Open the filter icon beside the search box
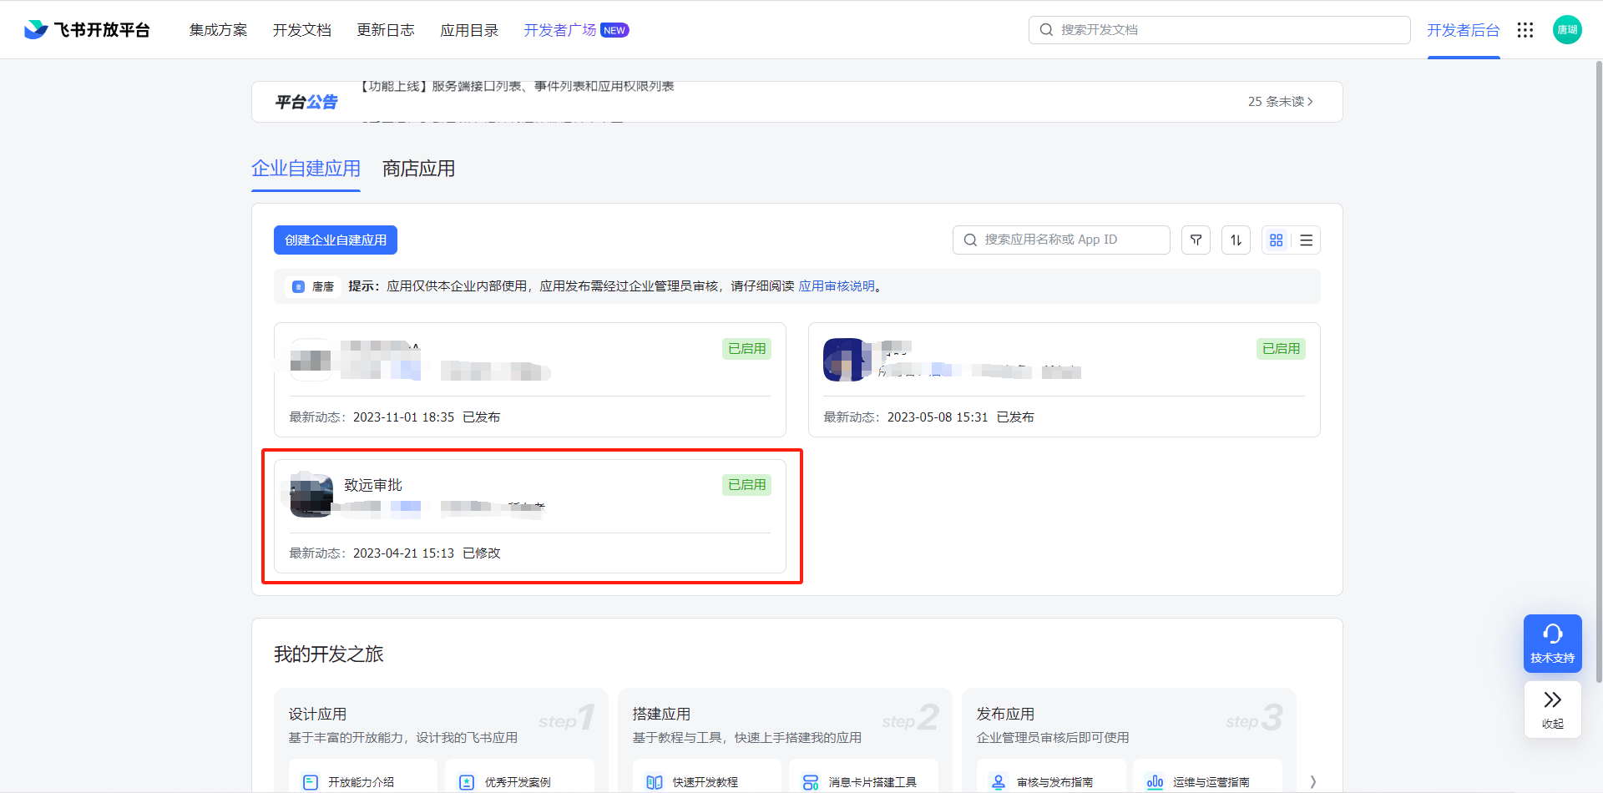1603x793 pixels. point(1196,240)
